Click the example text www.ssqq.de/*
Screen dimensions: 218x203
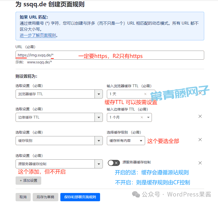[39, 62]
